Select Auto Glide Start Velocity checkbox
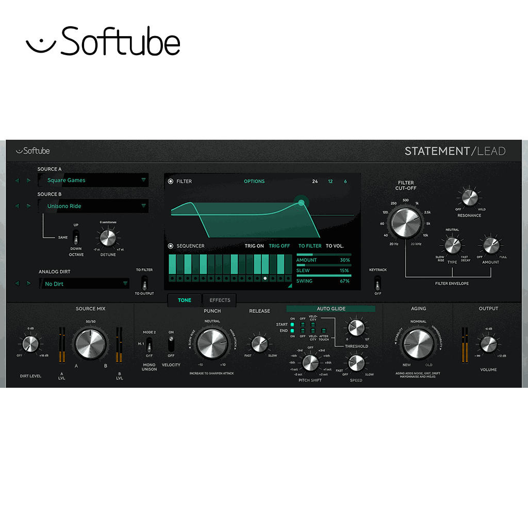Screen dimensions: 528x528 tap(313, 325)
